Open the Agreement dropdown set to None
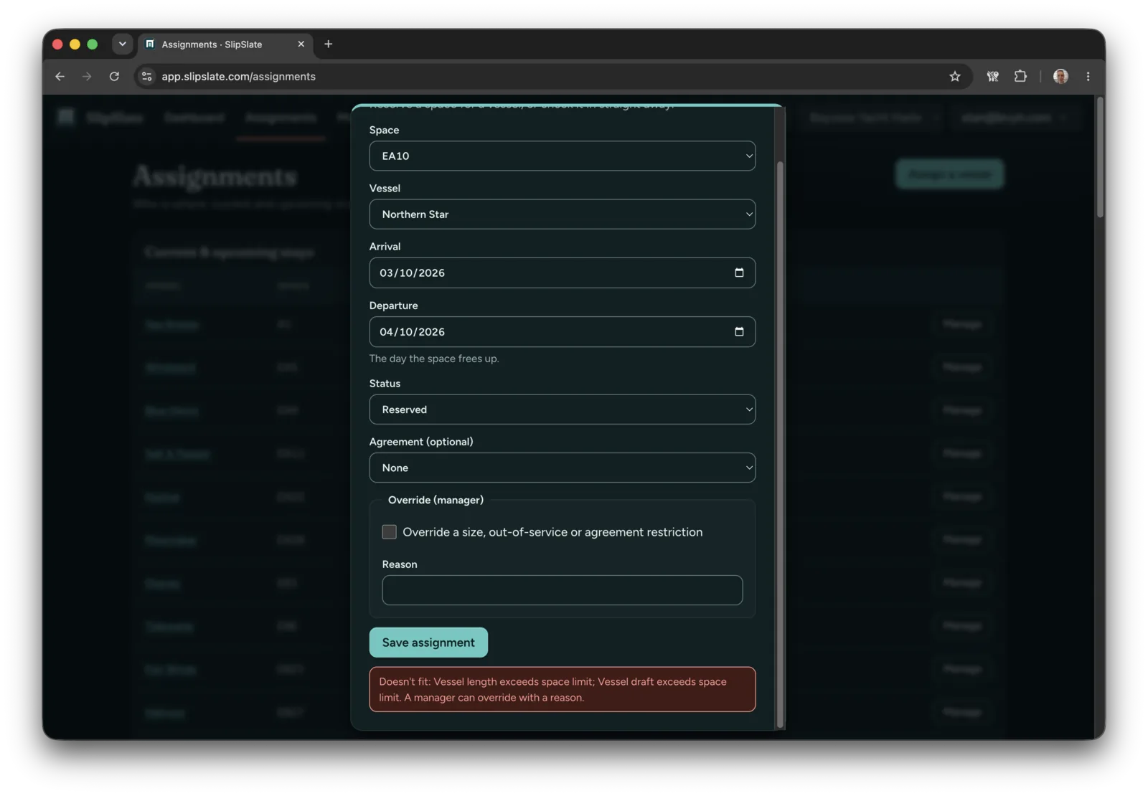The height and width of the screenshot is (796, 1148). click(562, 468)
